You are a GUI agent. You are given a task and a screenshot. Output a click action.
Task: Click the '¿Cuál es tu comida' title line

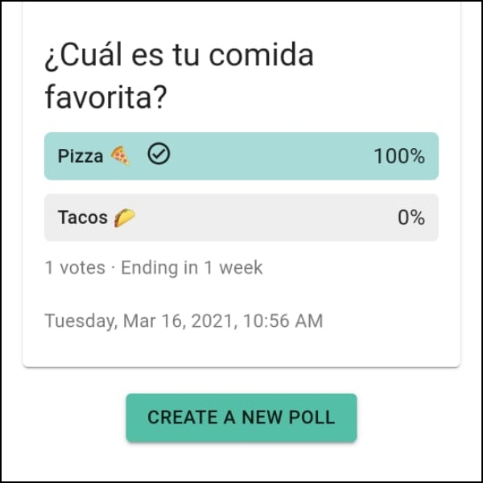coord(179,56)
